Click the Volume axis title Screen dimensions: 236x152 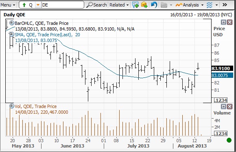pyautogui.click(x=222, y=113)
